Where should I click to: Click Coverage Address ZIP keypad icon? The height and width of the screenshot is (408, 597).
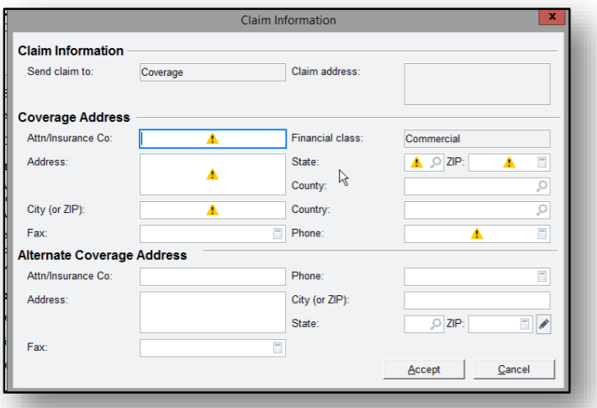click(542, 162)
